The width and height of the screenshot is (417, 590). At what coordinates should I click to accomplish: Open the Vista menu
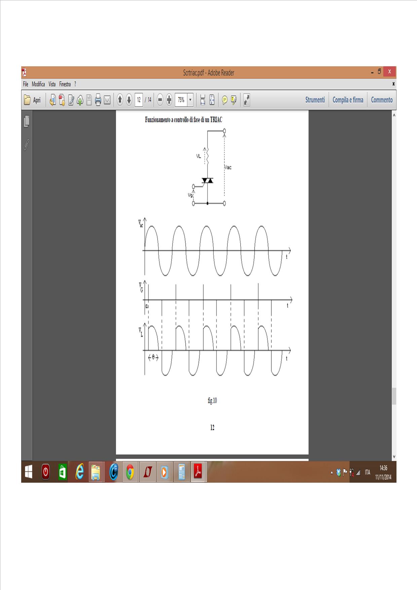click(x=52, y=84)
